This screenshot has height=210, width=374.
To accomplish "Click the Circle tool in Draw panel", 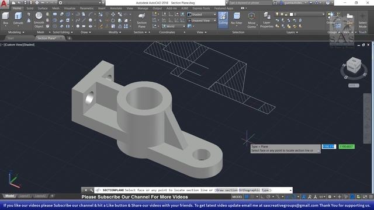I will pos(91,20).
